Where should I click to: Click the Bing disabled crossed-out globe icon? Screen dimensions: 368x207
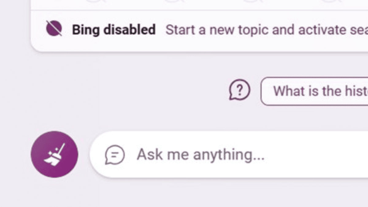[x=54, y=29]
